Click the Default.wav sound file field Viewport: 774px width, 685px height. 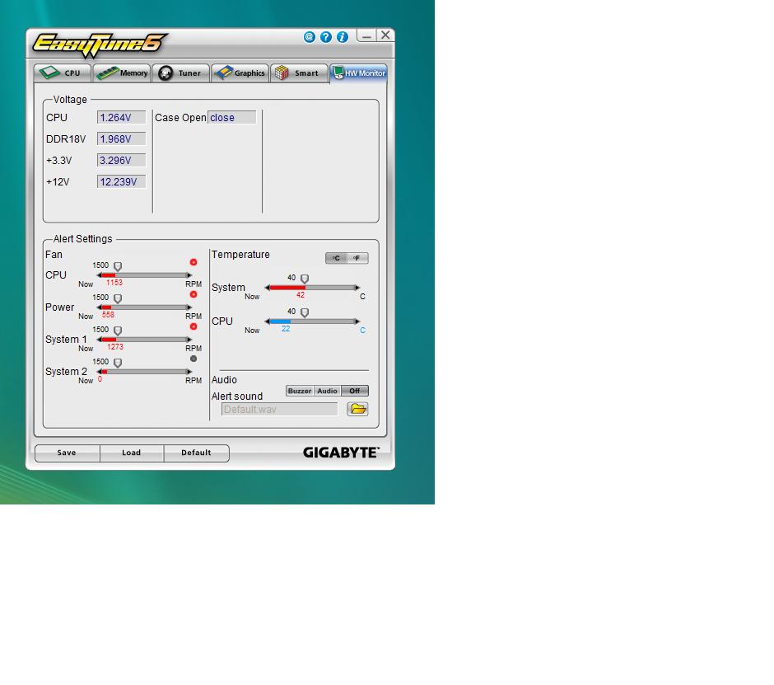[x=279, y=409]
